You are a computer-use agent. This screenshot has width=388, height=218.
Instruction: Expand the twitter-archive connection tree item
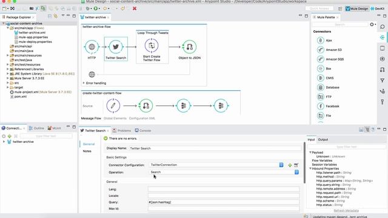(x=4, y=142)
